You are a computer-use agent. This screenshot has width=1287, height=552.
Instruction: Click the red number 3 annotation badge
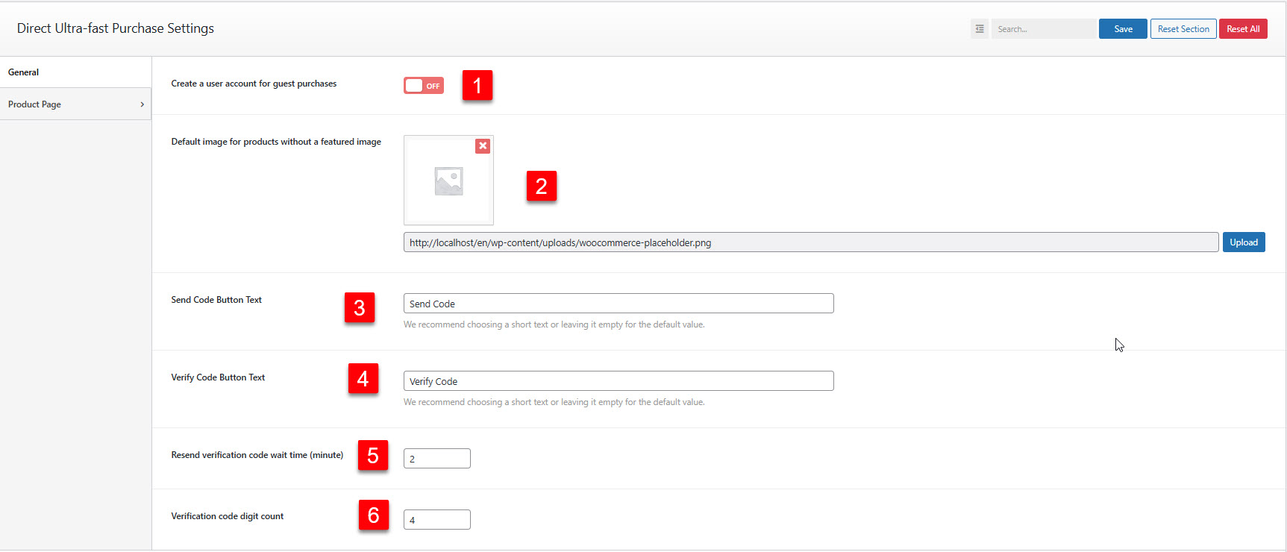[359, 307]
